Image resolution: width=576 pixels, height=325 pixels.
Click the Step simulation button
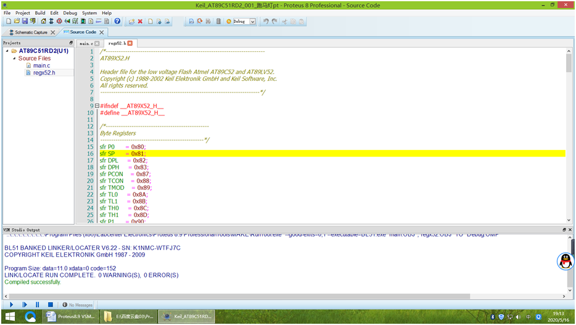[x=25, y=305]
